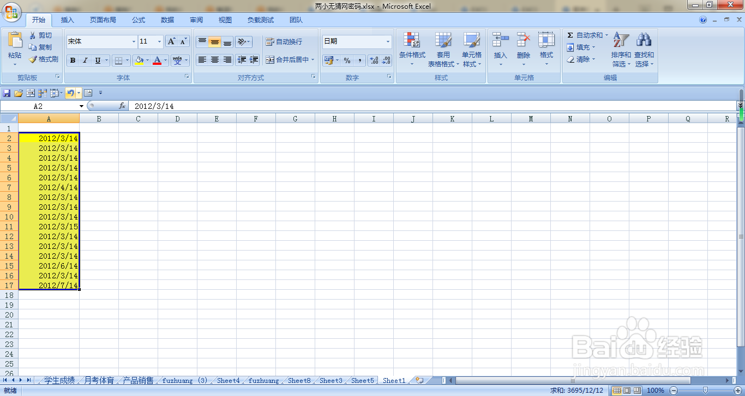Increase font size with A-up icon
This screenshot has height=396, width=745.
[x=171, y=41]
